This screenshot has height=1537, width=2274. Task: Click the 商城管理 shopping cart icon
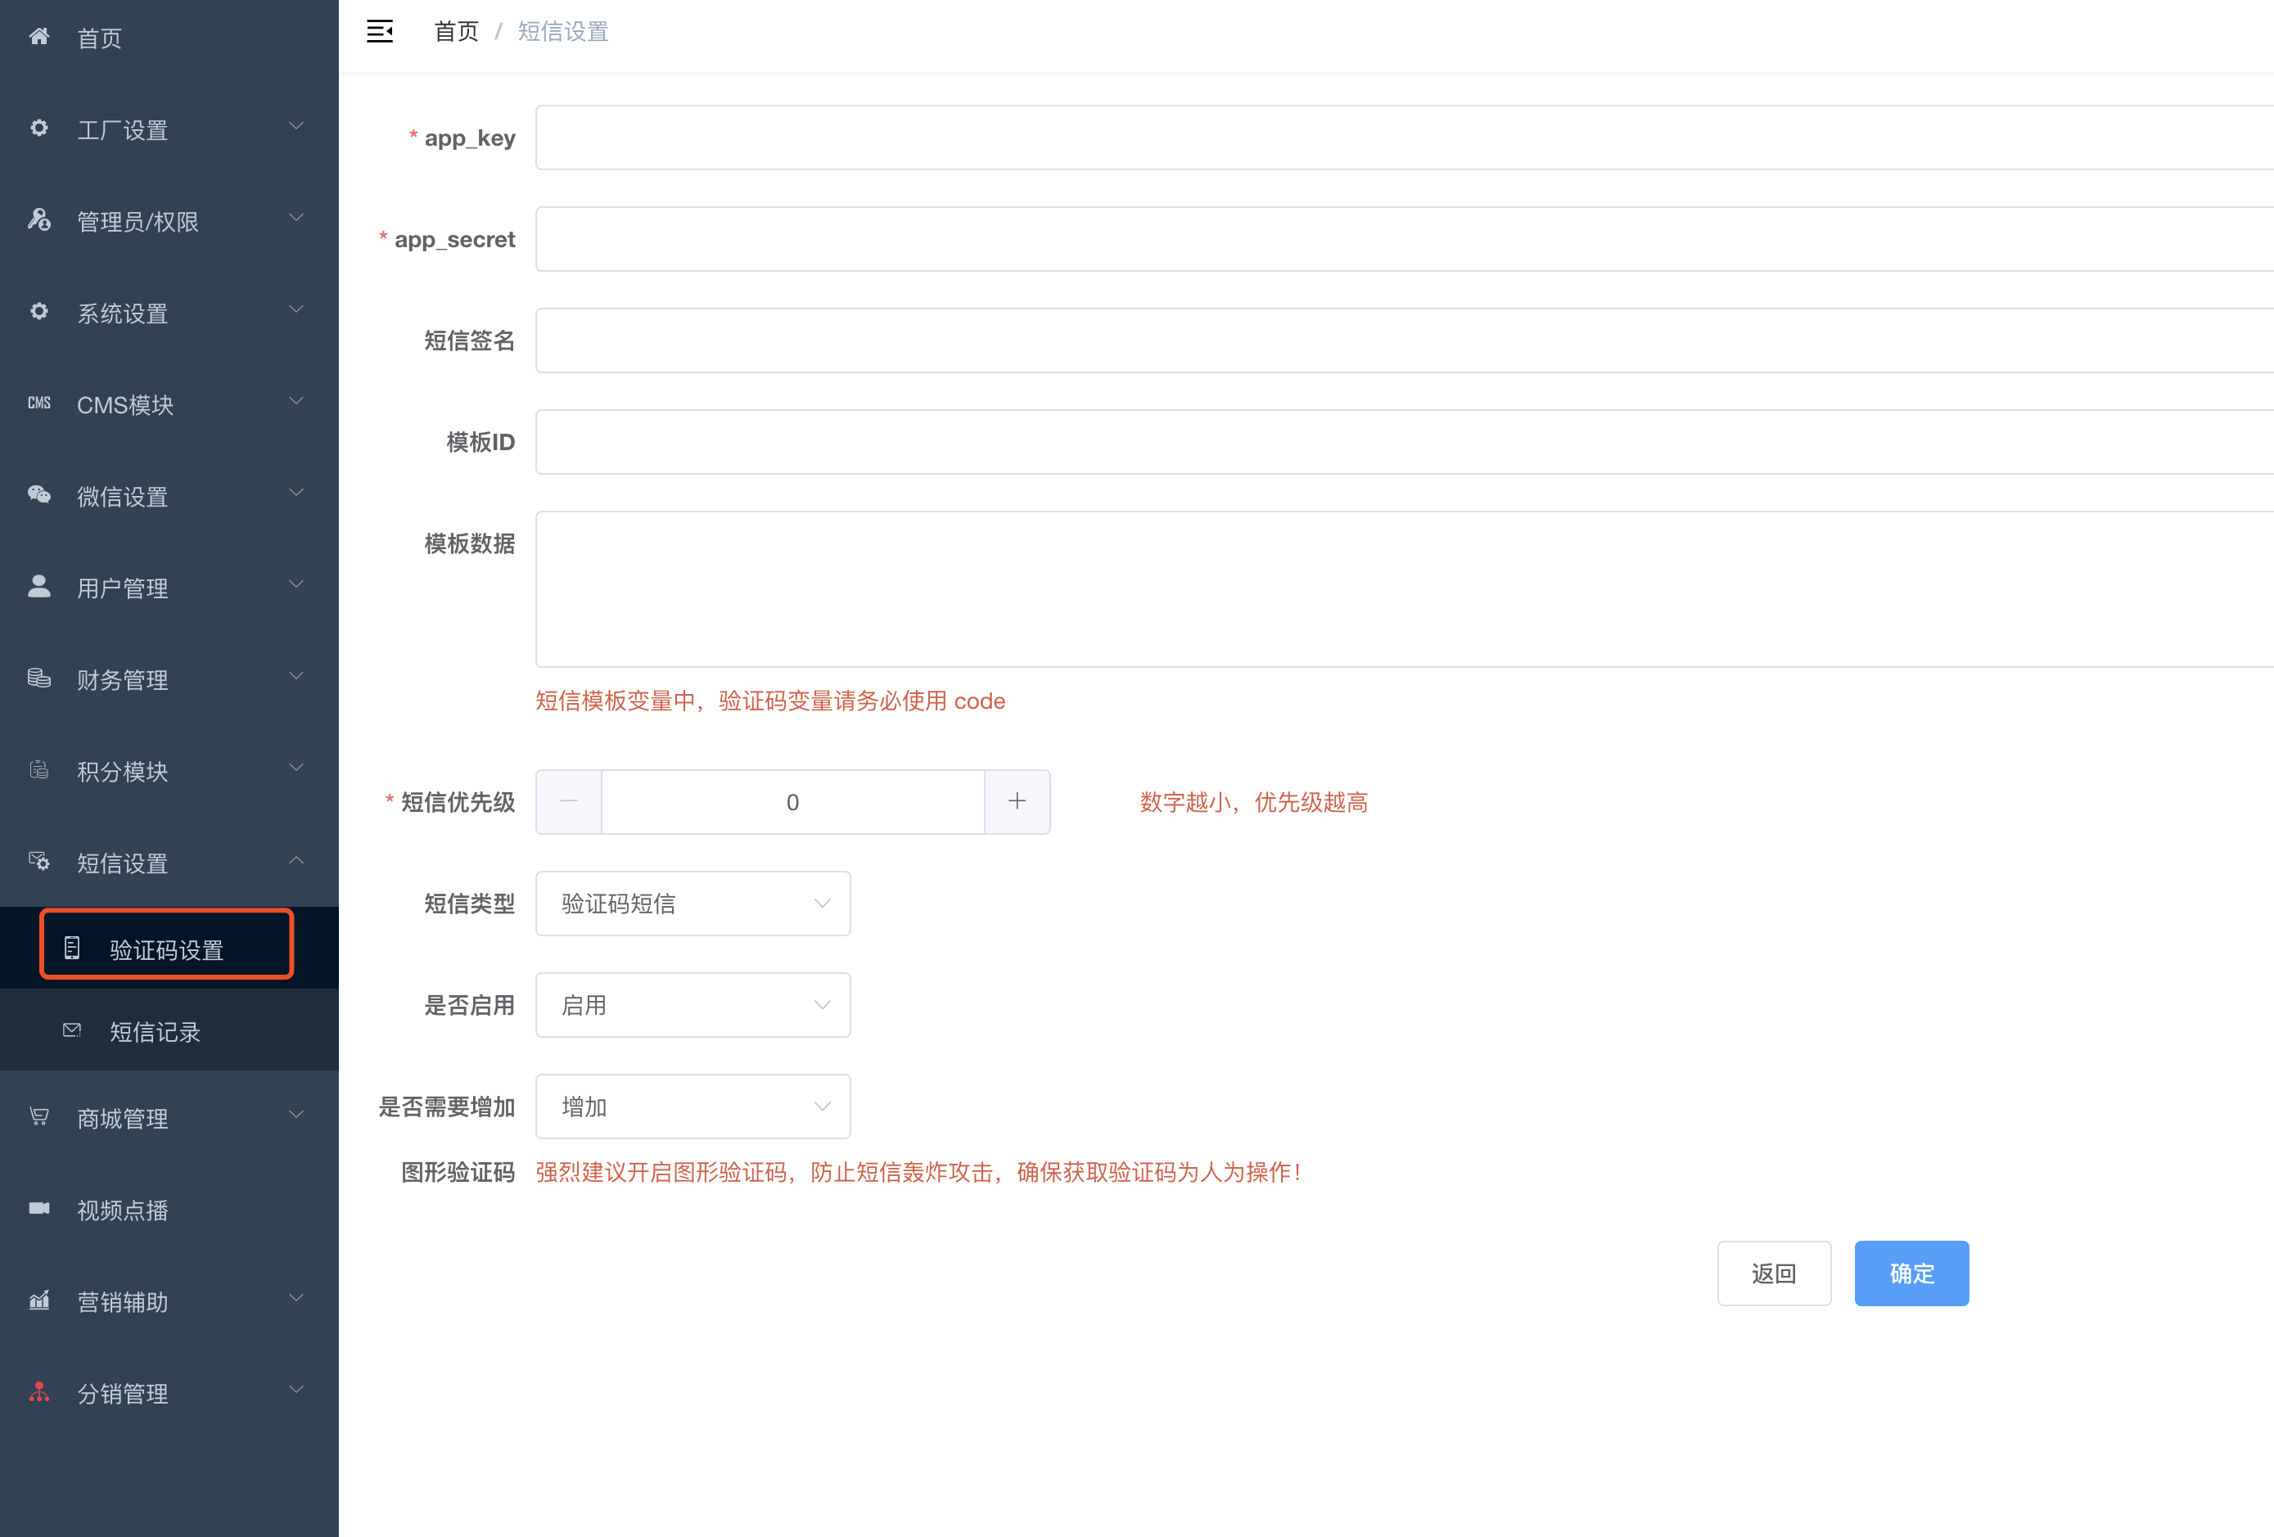39,1116
